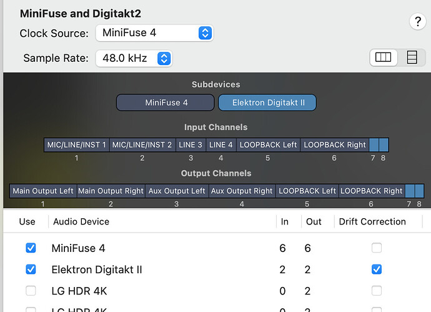Viewport: 431px width, 312px height.
Task: Enable Drift Correction for MiniFuse 4
Action: point(376,248)
